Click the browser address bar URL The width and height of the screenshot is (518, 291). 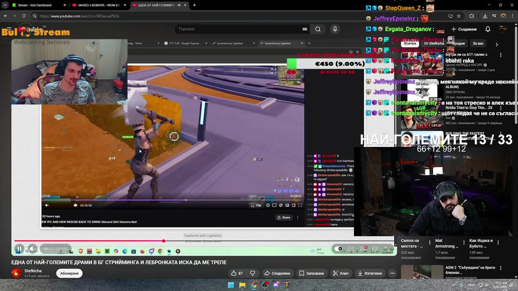click(79, 16)
